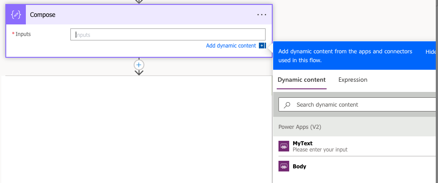Hide the dynamic content panel
438x183 pixels.
click(431, 52)
